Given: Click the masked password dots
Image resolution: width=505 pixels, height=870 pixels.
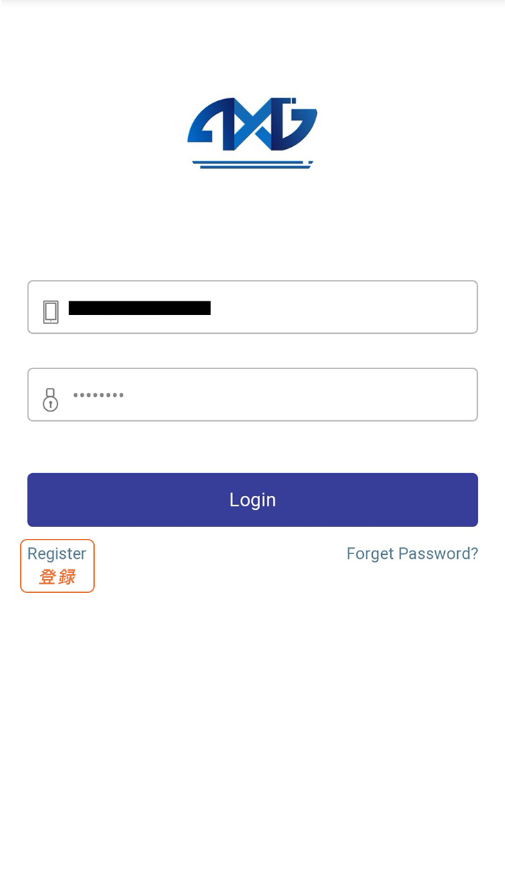Looking at the screenshot, I should (98, 396).
